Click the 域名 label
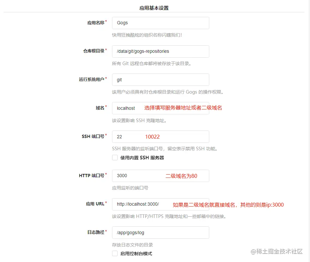The image size is (310, 262). 100,108
